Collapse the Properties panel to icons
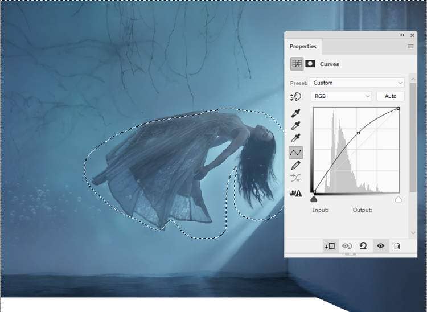This screenshot has height=312, width=427. [402, 35]
